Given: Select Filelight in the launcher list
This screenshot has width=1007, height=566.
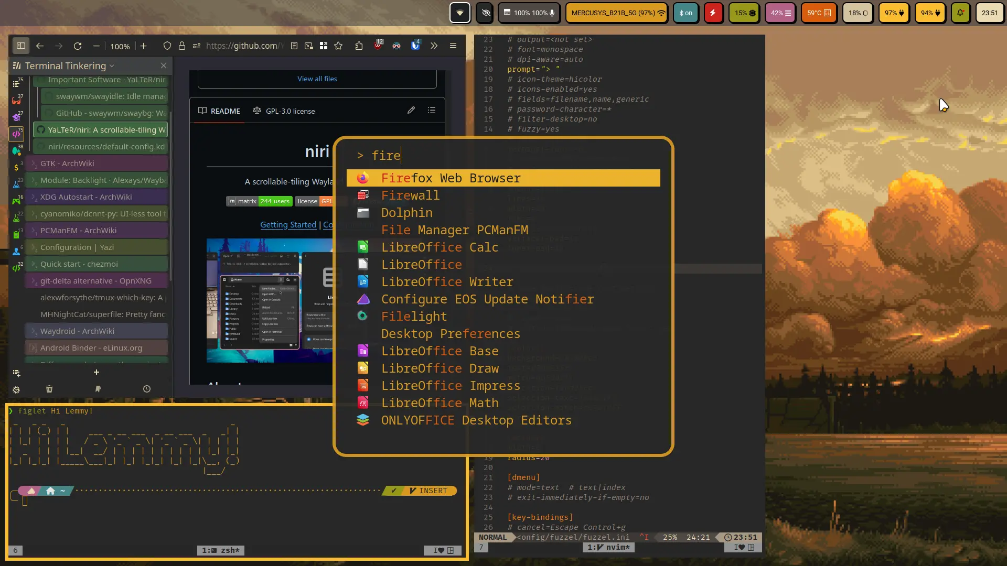Looking at the screenshot, I should coord(503,317).
